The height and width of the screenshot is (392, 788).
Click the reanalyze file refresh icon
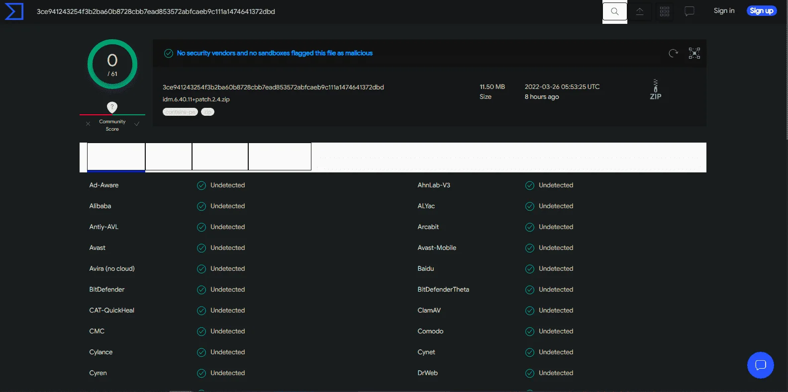tap(674, 53)
